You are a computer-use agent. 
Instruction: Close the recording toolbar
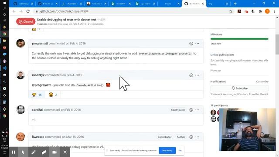65,152
